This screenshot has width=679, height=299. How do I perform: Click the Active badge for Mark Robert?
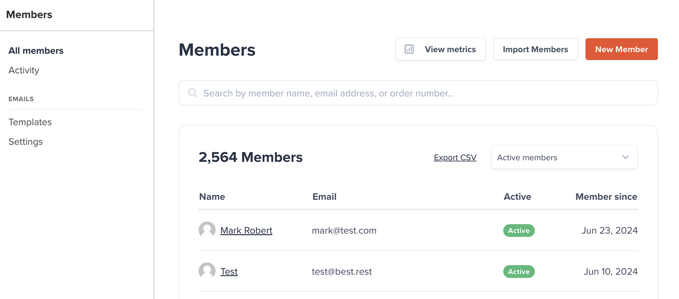[x=519, y=231]
